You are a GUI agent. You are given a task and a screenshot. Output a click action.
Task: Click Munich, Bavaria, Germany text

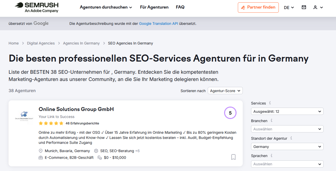click(67, 151)
